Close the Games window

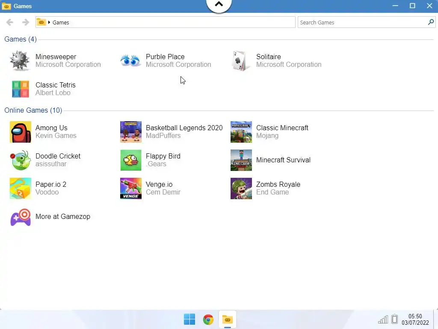click(x=429, y=6)
